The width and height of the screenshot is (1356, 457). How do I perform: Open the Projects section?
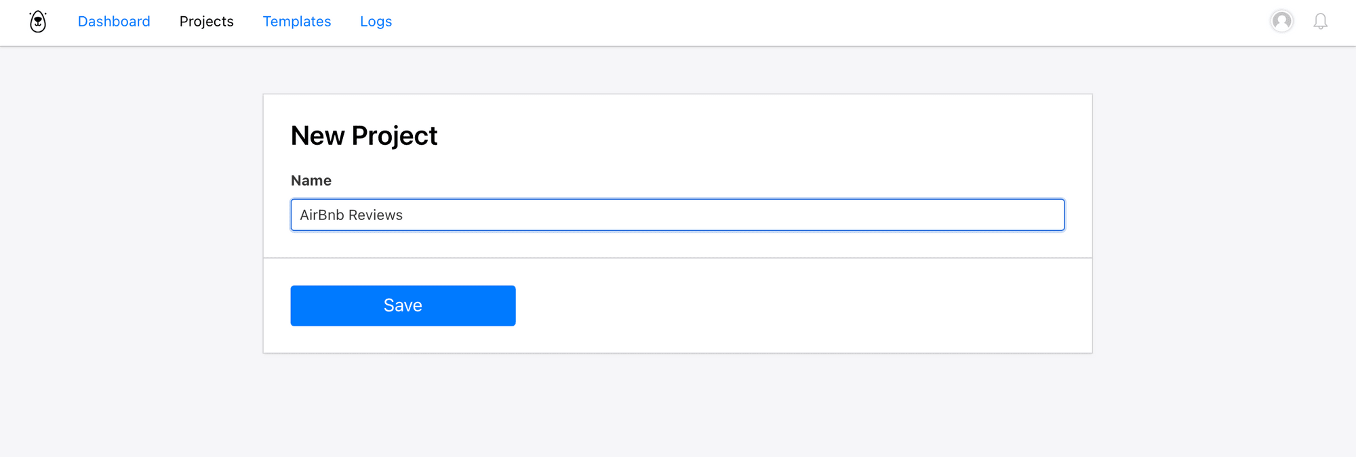[206, 22]
